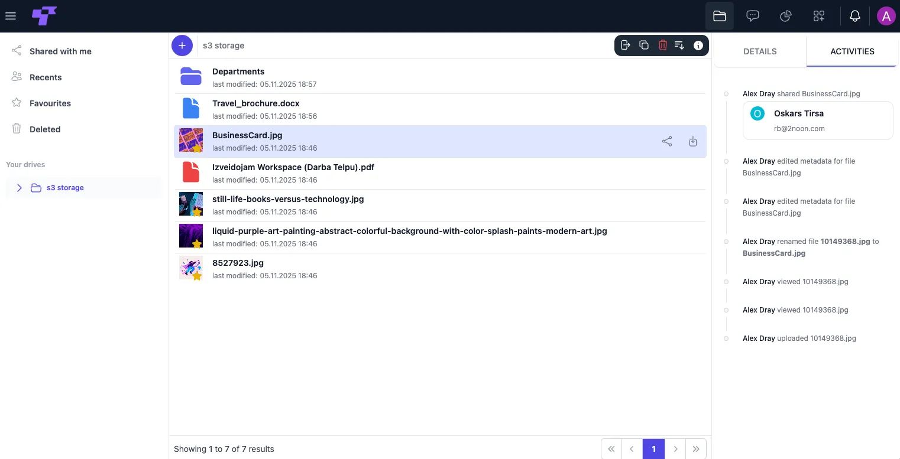The image size is (900, 459).
Task: Click the purple app logo
Action: [44, 16]
